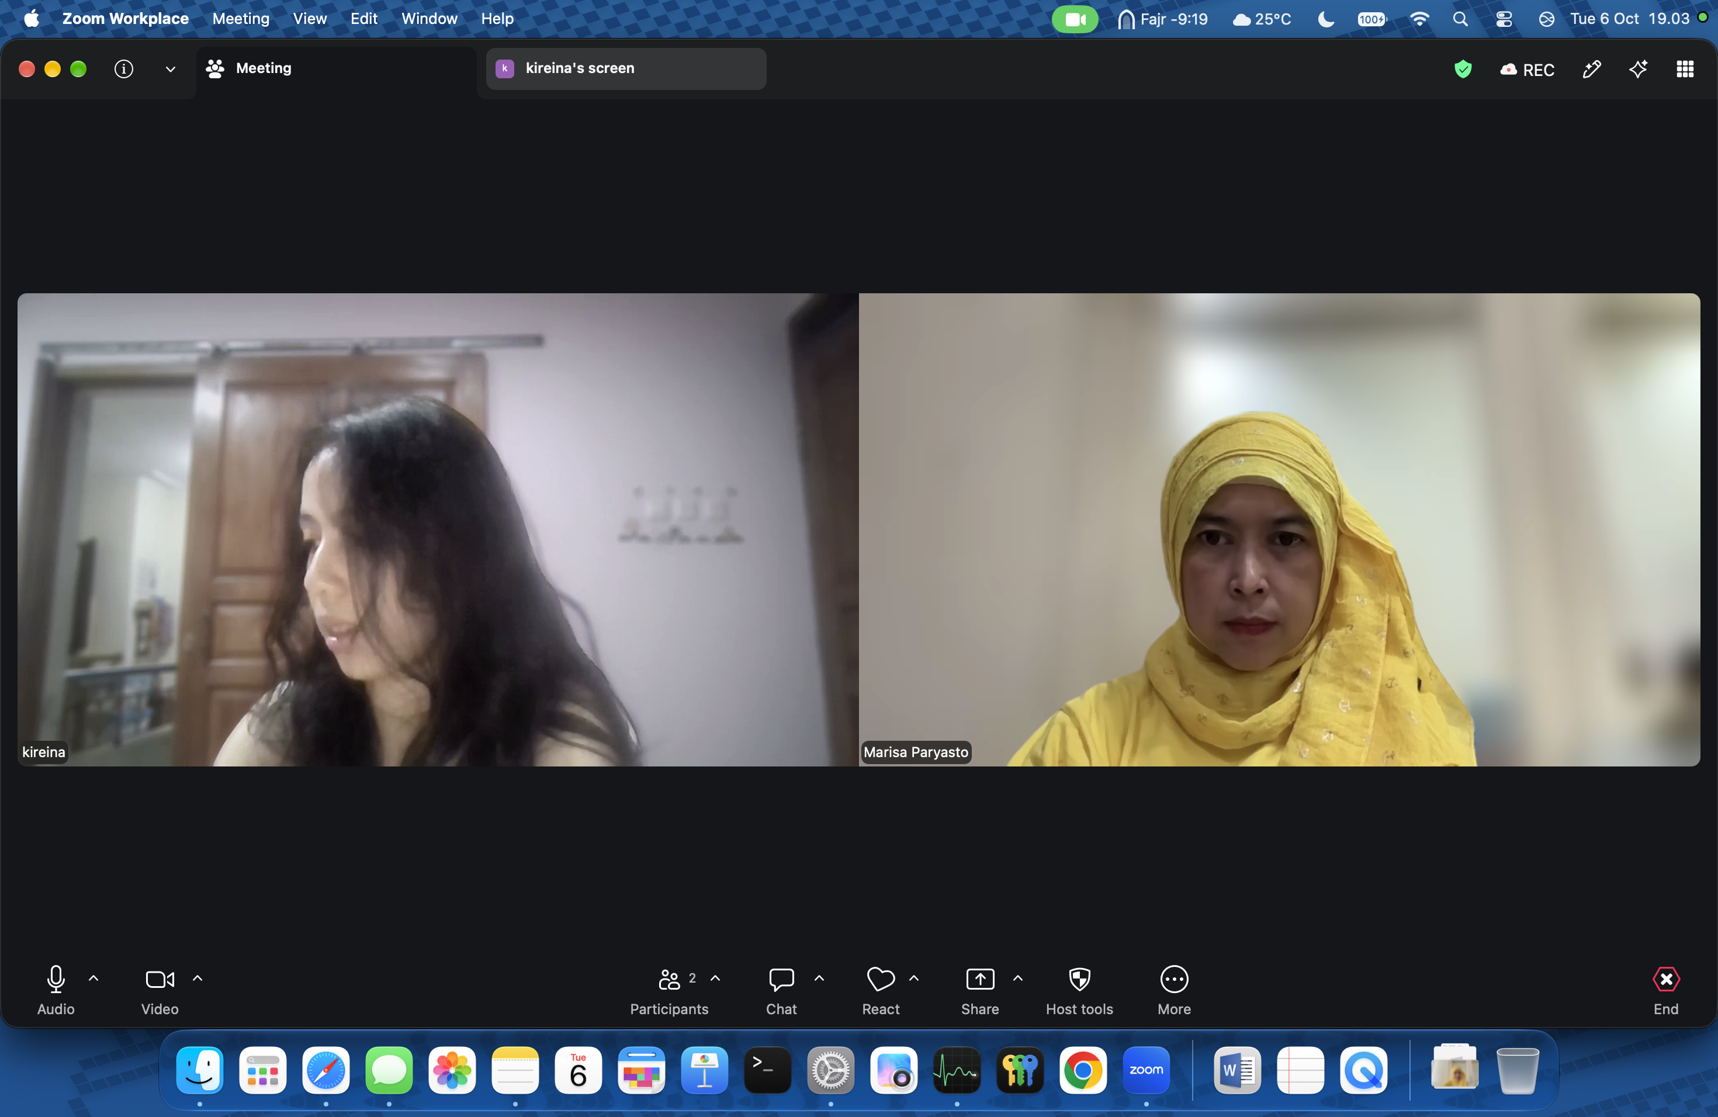
Task: Click the green camera-in-use menu bar indicator
Action: (x=1074, y=19)
